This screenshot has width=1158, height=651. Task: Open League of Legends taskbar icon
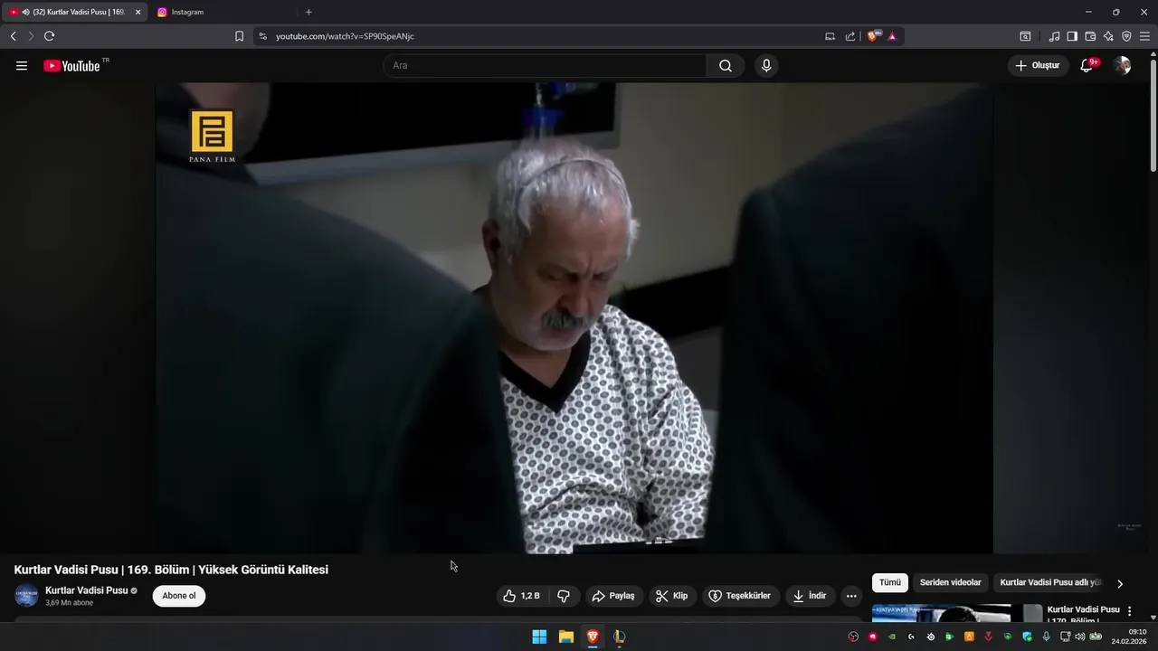click(619, 637)
